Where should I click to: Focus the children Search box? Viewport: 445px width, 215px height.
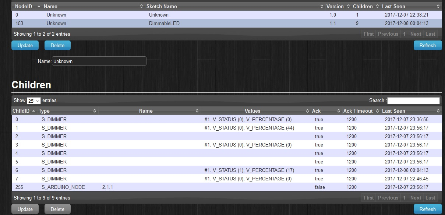413,101
